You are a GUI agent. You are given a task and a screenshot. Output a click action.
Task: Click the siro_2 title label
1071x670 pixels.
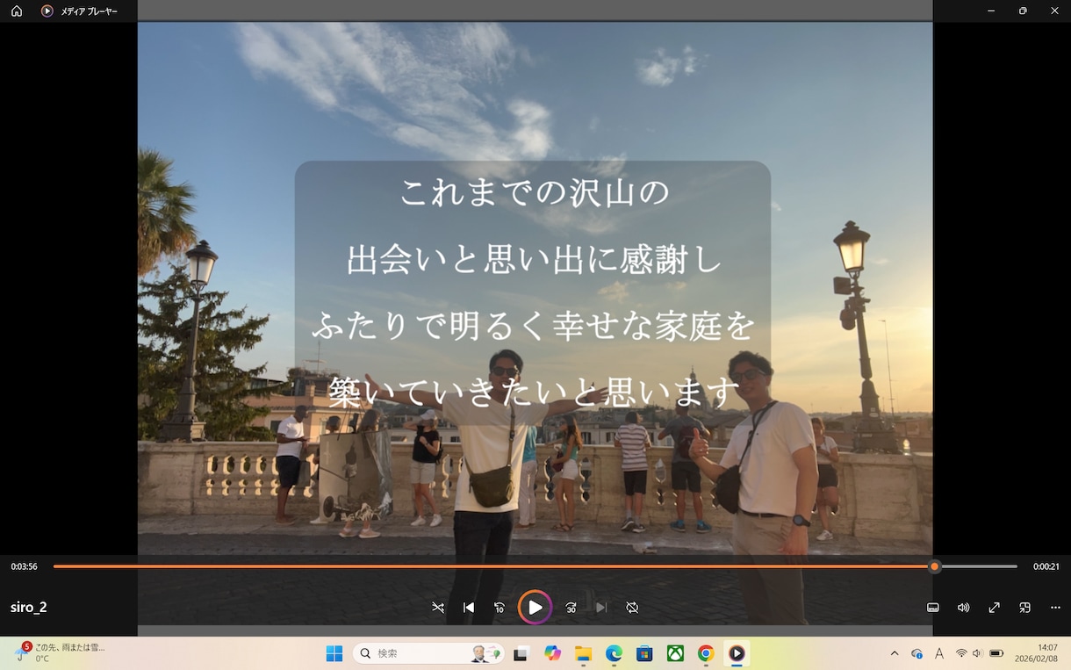click(x=29, y=608)
